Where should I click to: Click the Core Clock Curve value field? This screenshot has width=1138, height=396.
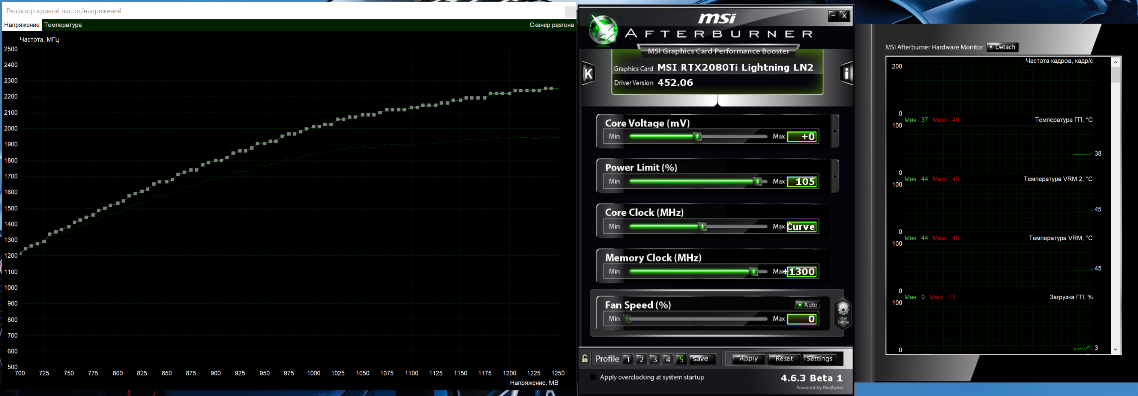pyautogui.click(x=802, y=226)
